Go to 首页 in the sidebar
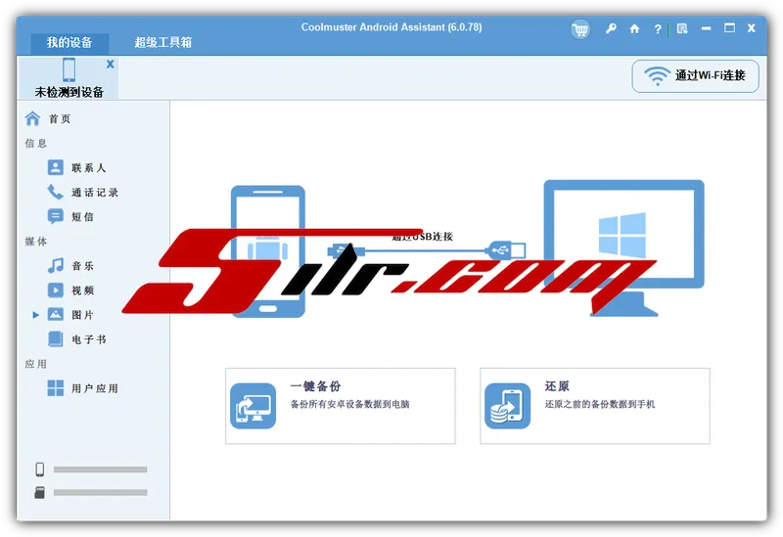Screen dimensions: 783x537 pos(60,118)
